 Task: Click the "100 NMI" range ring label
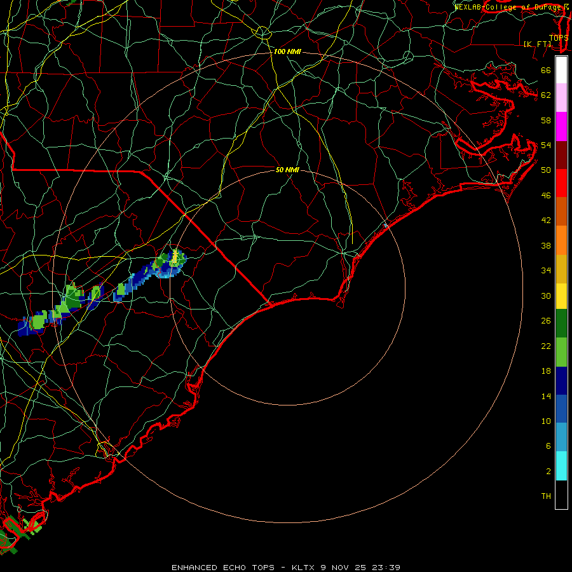(x=287, y=52)
